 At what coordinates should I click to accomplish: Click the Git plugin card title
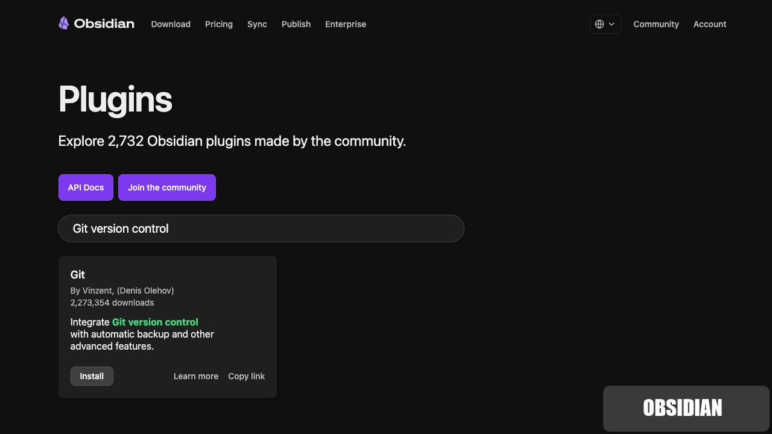pyautogui.click(x=77, y=275)
